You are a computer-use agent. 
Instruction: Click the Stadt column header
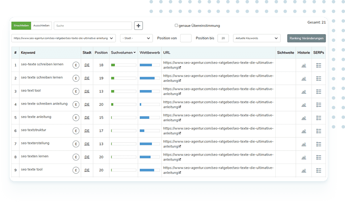87,53
